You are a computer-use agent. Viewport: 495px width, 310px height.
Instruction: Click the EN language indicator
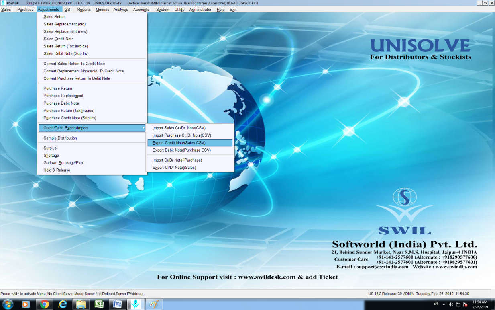pyautogui.click(x=436, y=304)
